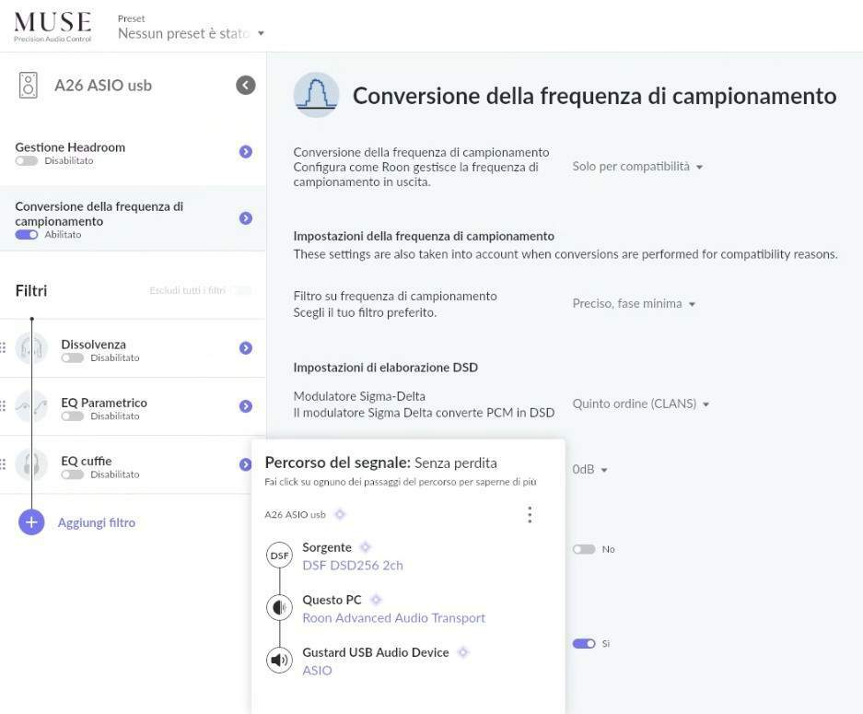Viewport: 863px width, 714px height.
Task: Click the EQ Parametrico curve icon
Action: pos(31,406)
